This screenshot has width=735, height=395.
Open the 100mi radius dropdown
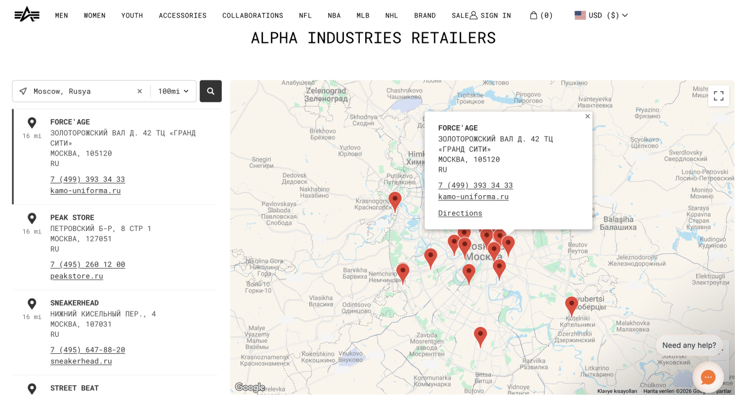(x=173, y=91)
